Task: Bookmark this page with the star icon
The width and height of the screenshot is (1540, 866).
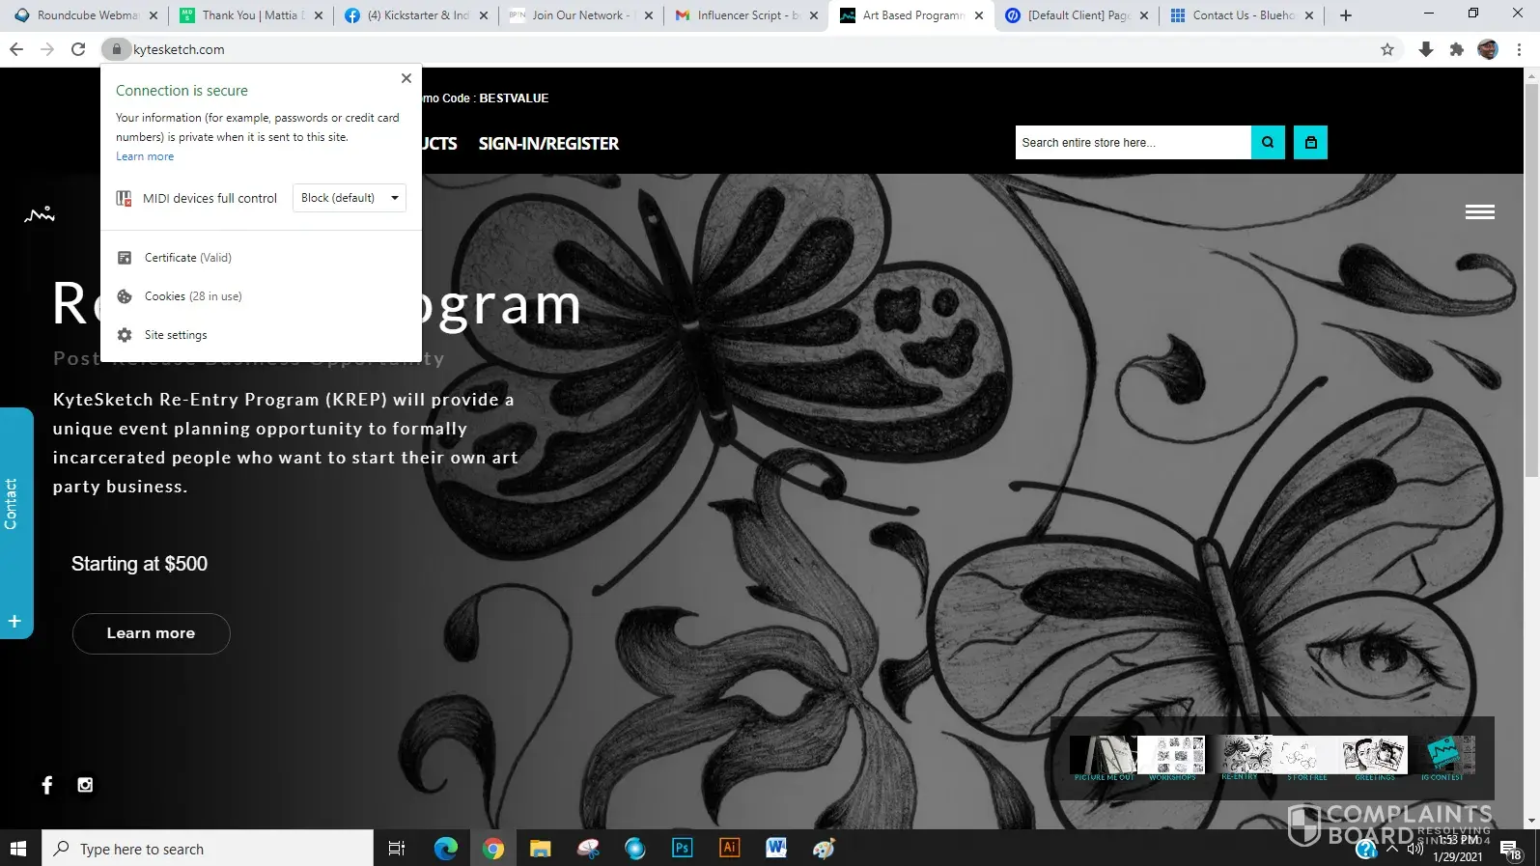Action: [x=1387, y=49]
